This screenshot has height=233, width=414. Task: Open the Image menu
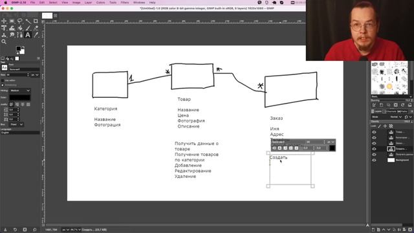pyautogui.click(x=76, y=3)
